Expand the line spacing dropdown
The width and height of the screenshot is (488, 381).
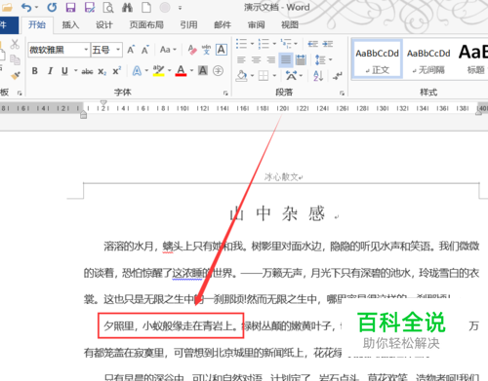coord(331,59)
